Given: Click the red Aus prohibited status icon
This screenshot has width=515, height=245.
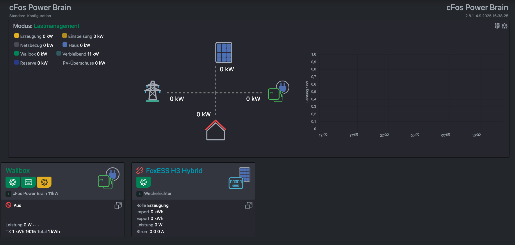Looking at the screenshot, I should coord(8,205).
